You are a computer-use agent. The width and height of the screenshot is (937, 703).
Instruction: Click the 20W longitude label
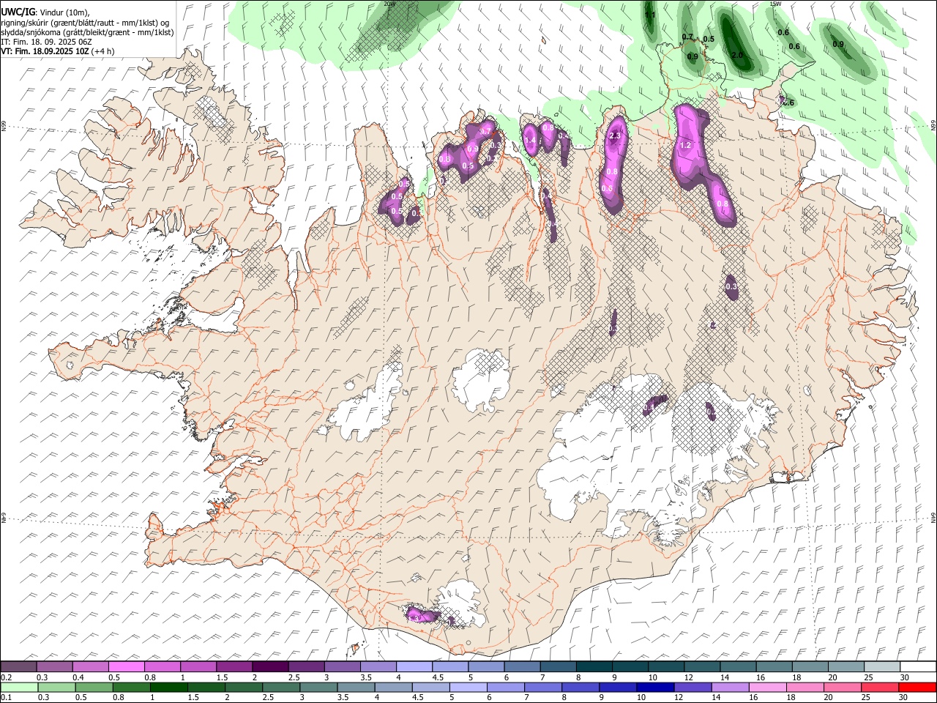(389, 4)
